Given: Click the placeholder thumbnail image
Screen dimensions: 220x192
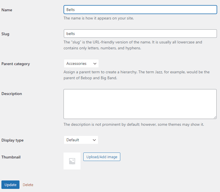Looking at the screenshot, I should (x=72, y=161).
